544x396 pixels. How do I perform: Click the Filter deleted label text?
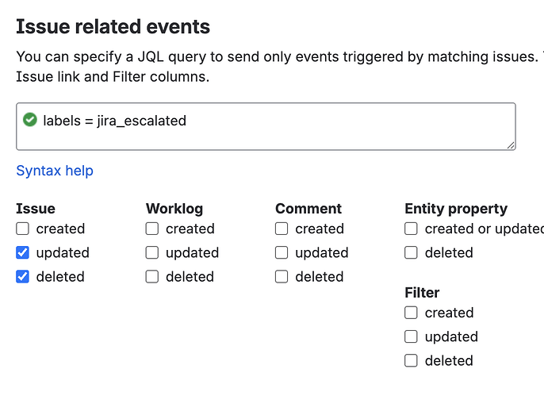point(449,360)
